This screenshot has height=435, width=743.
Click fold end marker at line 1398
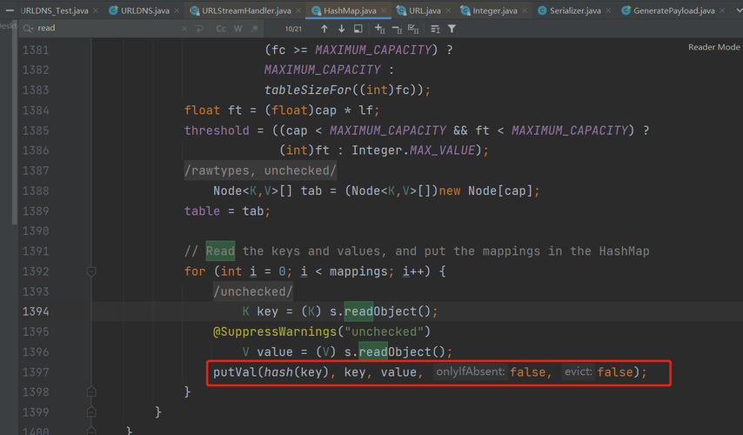tap(91, 391)
